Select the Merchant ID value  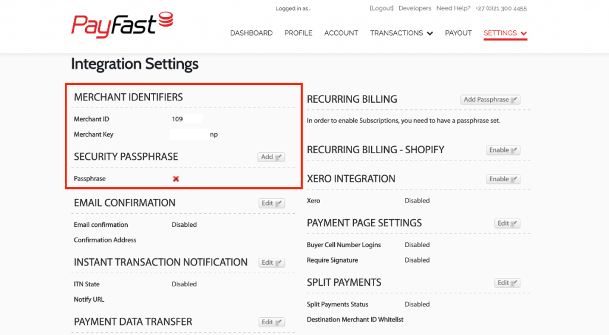pos(187,119)
